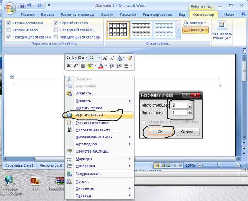Shrink font size in mini toolbar

coord(112,58)
